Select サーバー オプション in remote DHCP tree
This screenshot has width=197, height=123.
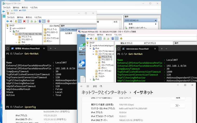(x=105, y=71)
